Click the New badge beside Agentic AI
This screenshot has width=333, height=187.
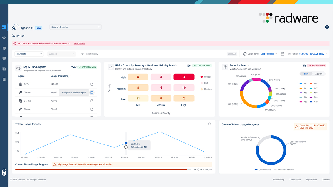[39, 28]
